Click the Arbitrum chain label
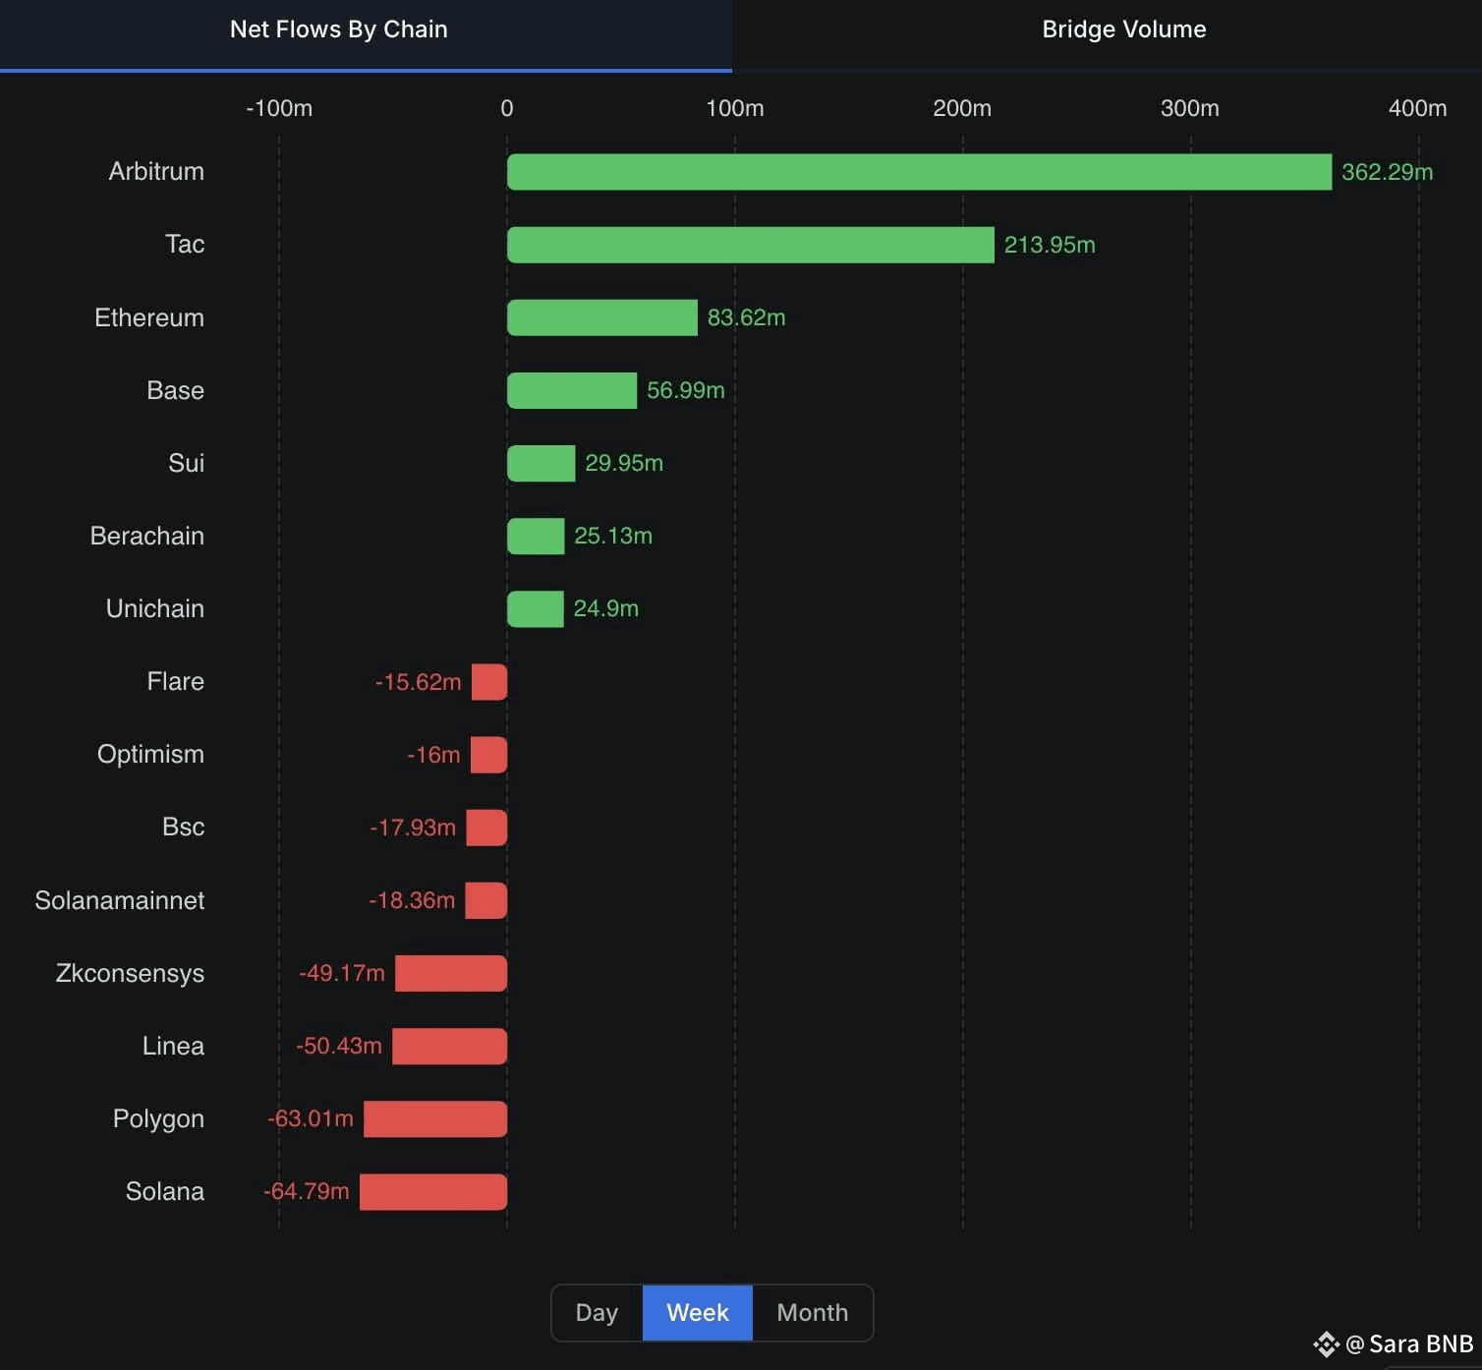The image size is (1482, 1370). tap(156, 171)
